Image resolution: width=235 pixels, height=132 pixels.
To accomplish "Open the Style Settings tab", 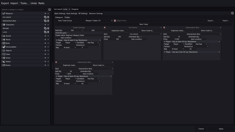I will pos(72,14).
